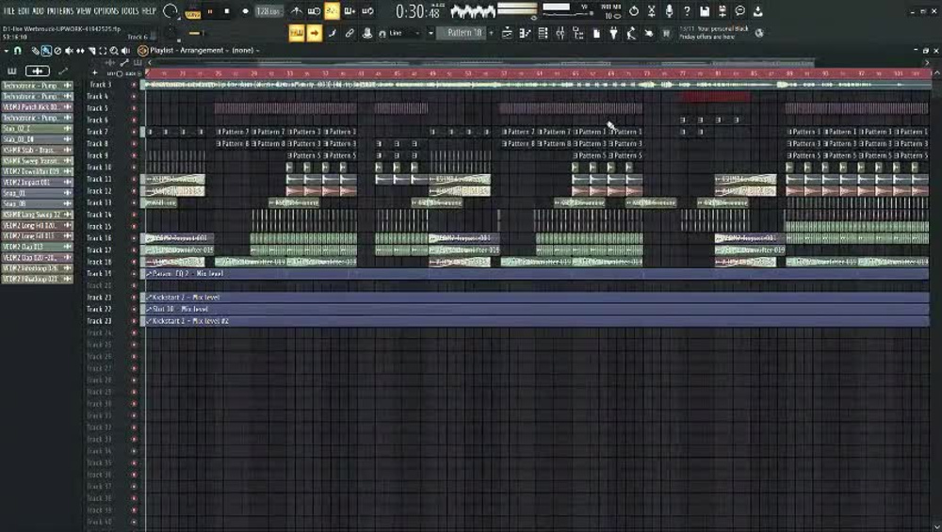Viewport: 942px width, 532px height.
Task: Click the question mark help icon
Action: (687, 10)
